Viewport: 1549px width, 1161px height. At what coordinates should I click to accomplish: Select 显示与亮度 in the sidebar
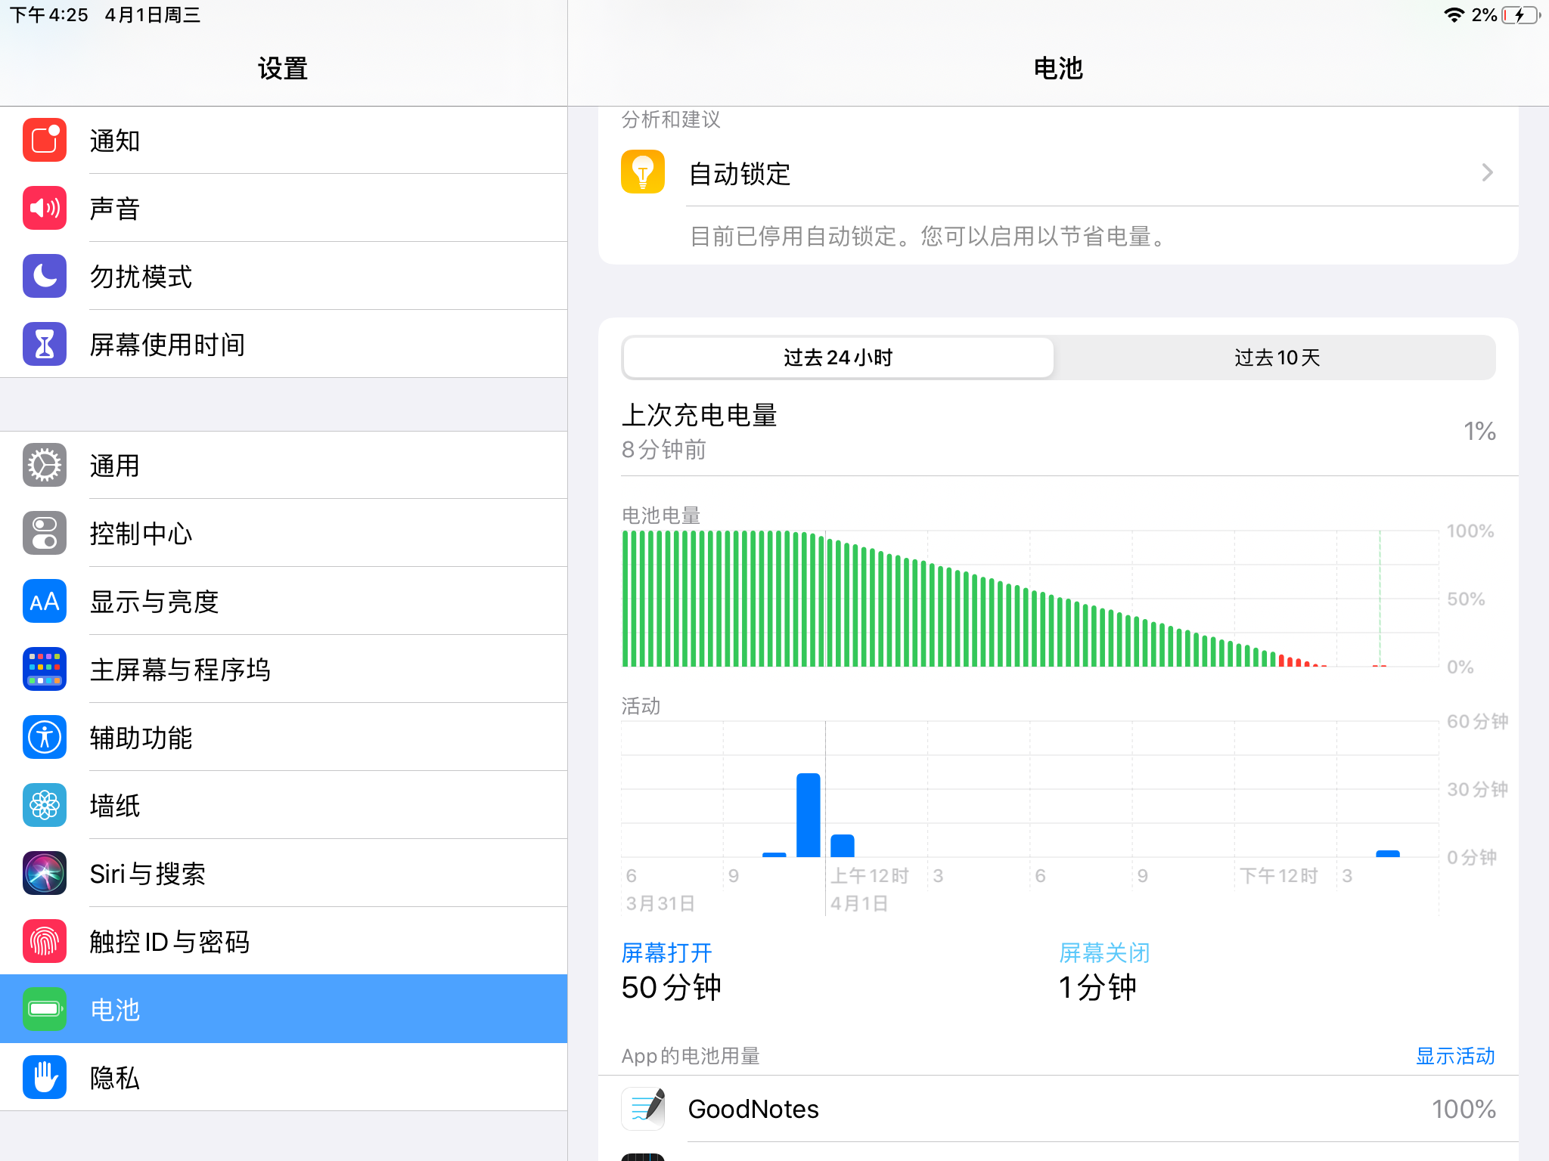click(x=154, y=602)
